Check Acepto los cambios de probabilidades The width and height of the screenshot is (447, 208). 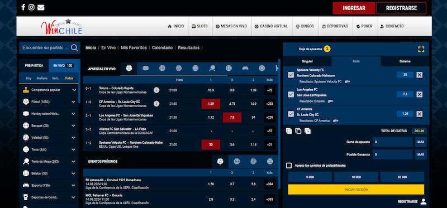(289, 166)
